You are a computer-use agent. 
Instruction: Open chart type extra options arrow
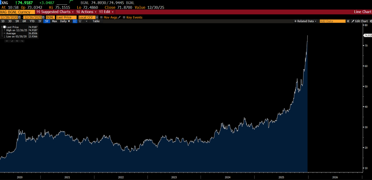pos(86,21)
